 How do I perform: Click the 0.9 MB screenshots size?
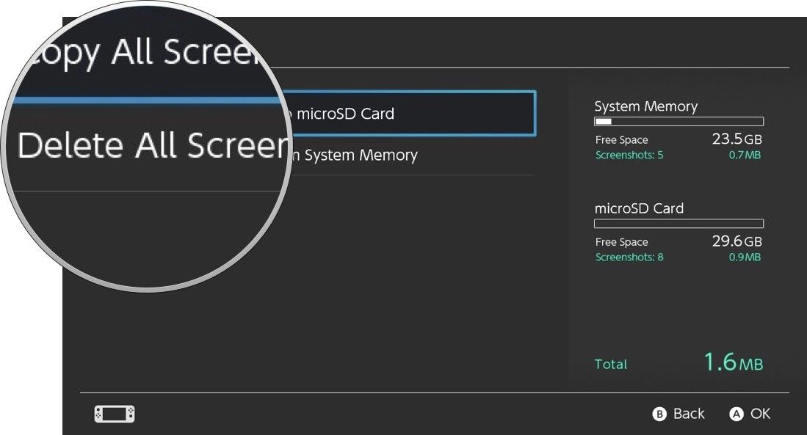(744, 257)
